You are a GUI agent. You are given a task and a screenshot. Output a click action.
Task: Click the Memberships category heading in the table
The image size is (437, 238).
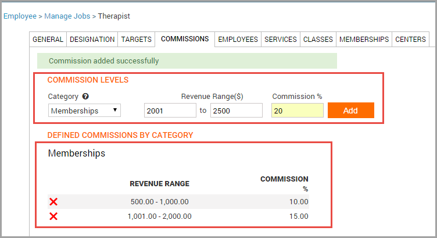tap(77, 153)
